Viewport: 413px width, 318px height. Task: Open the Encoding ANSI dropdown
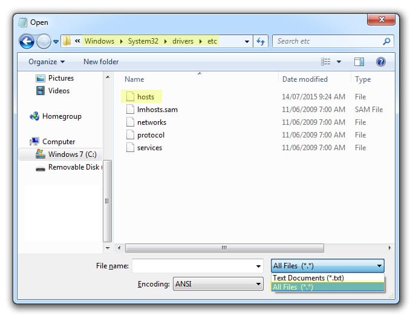[x=218, y=284]
